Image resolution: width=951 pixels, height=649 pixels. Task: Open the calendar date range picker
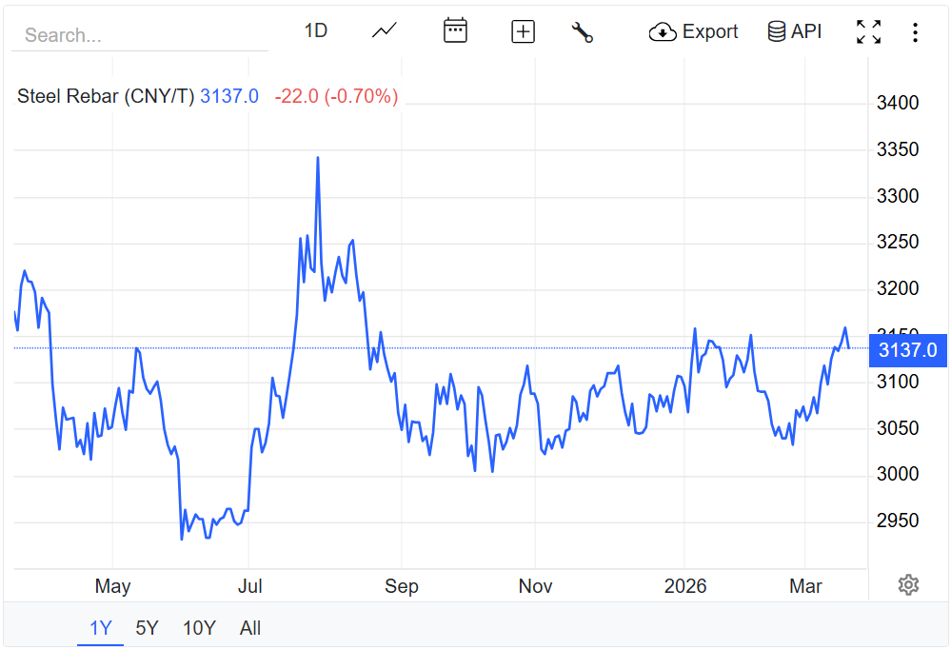pyautogui.click(x=455, y=31)
